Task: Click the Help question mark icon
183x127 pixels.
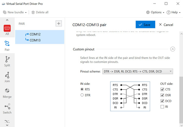Action: click(168, 12)
